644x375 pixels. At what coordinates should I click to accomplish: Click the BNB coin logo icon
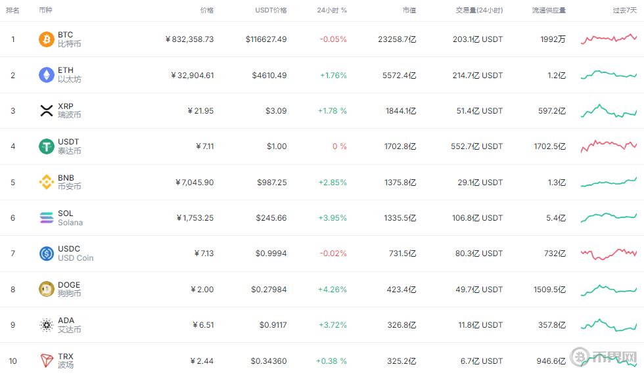46,182
